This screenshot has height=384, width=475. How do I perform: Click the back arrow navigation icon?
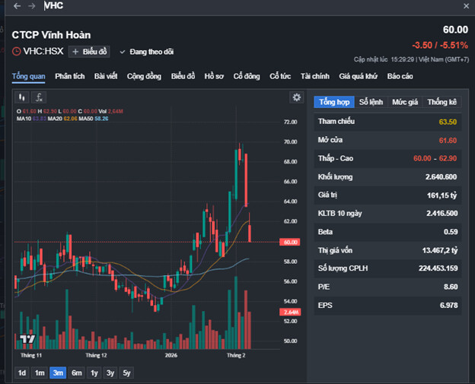click(17, 6)
